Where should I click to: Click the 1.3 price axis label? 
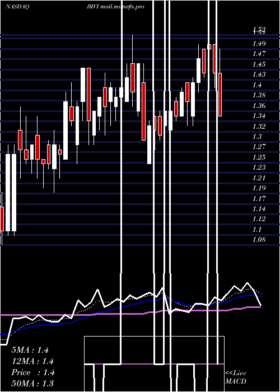[x=257, y=137]
